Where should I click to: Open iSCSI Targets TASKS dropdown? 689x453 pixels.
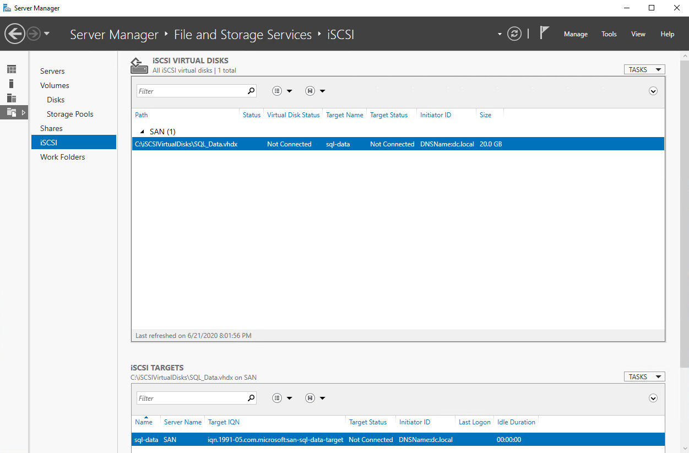coord(644,377)
